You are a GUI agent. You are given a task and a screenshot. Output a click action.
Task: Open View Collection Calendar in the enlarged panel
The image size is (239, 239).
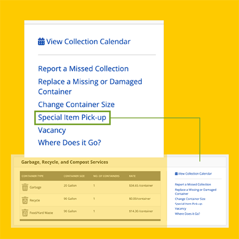pyautogui.click(x=88, y=42)
